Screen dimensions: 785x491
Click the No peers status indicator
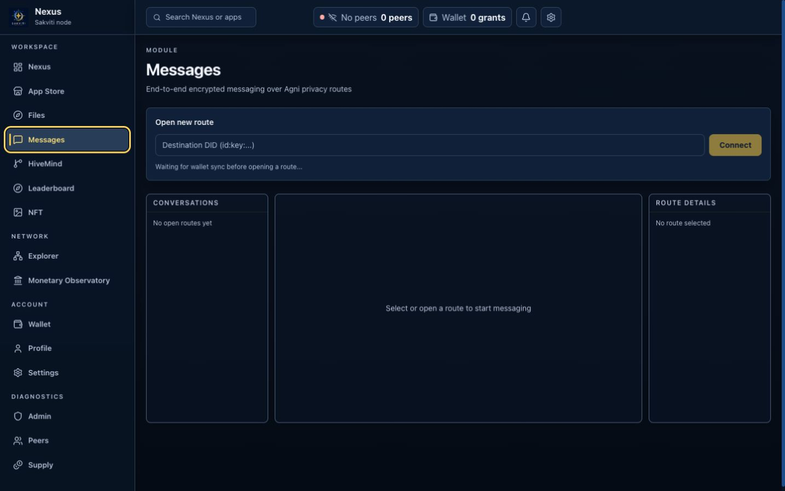[366, 17]
